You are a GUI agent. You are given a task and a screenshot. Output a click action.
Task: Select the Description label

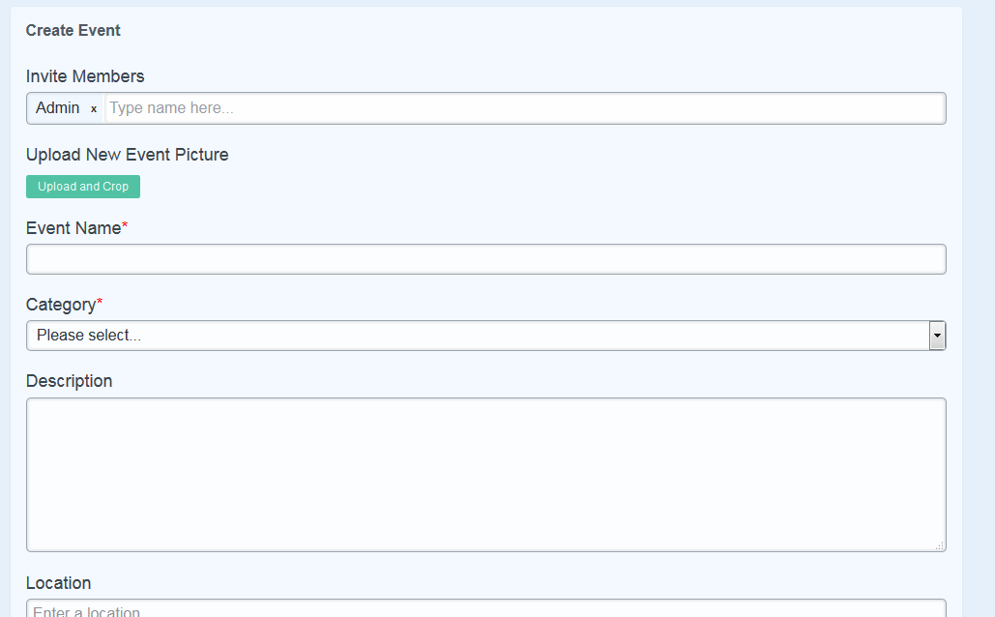(x=69, y=381)
